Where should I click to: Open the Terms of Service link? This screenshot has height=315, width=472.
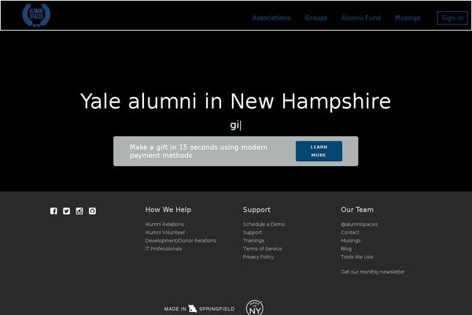coord(263,249)
